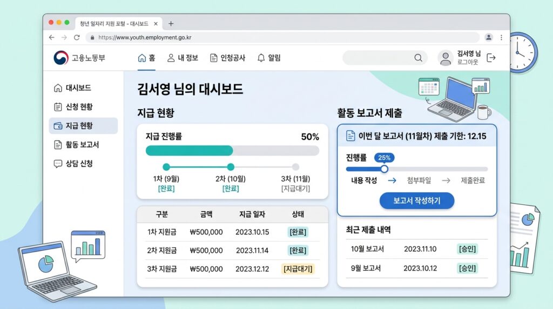This screenshot has height=309, width=553.
Task: Click the 상담 신청 chat bubble icon
Action: point(58,164)
